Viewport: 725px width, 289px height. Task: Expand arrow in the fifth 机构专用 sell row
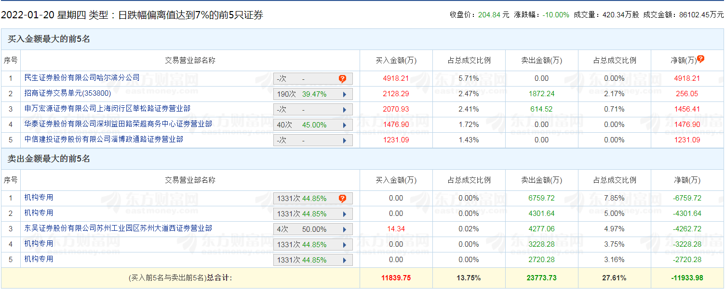tap(345, 260)
